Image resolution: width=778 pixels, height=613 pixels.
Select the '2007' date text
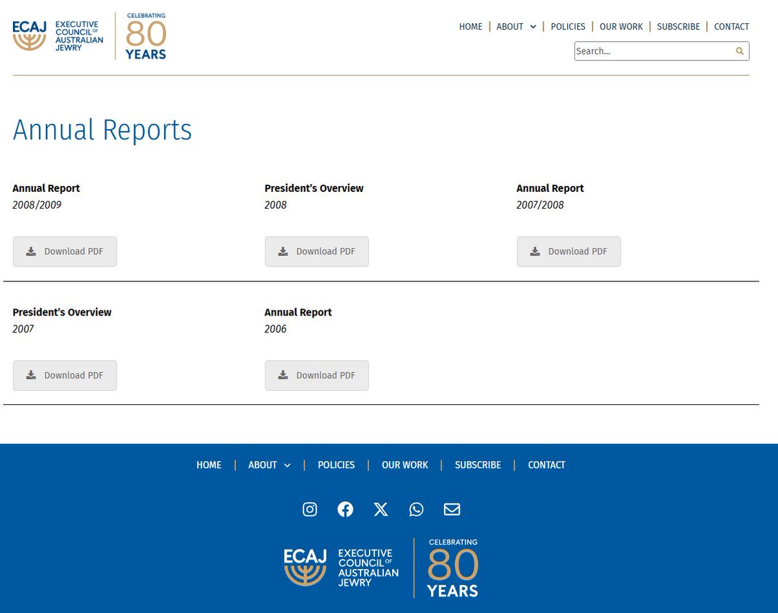click(x=23, y=329)
